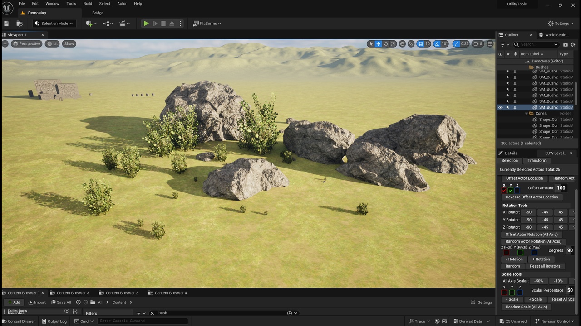Open the Cinematics clapperboard dropdown

coord(124,24)
